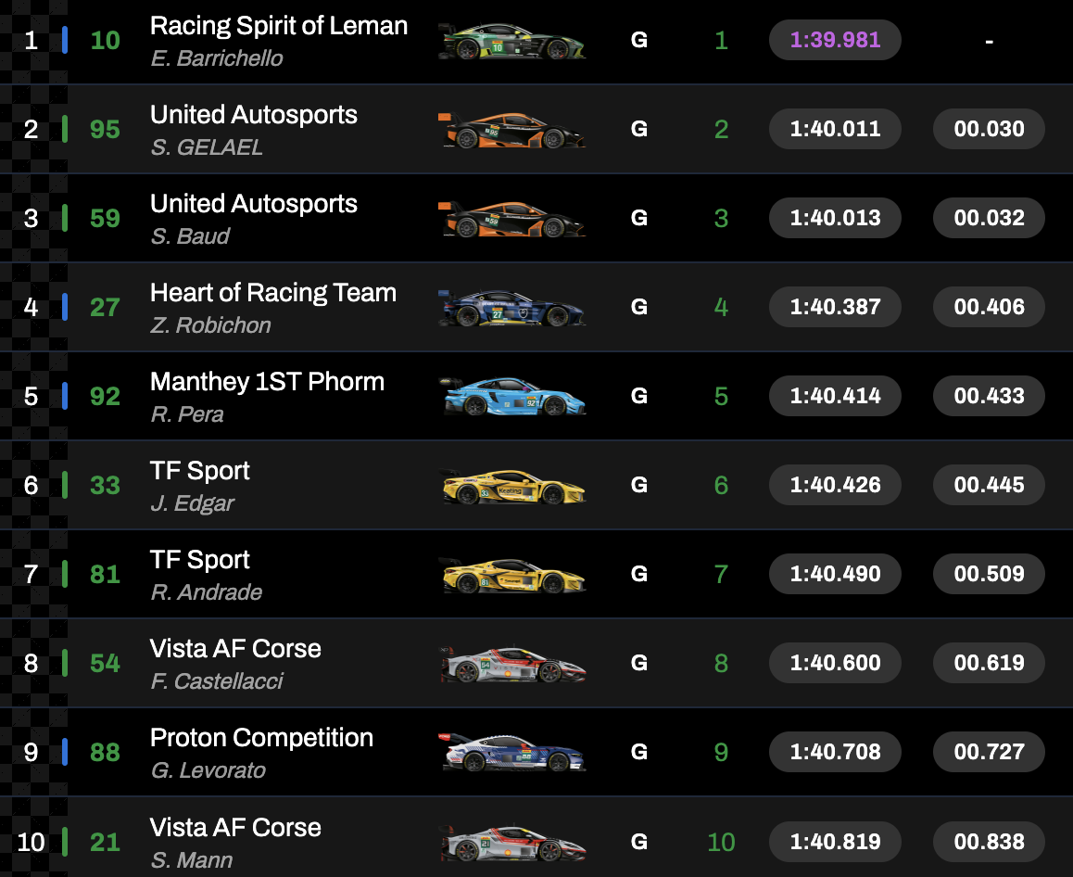The image size is (1073, 877).
Task: Click the light blue #92 Manthey car image
Action: pyautogui.click(x=511, y=397)
